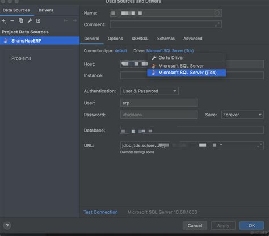Open the help question mark
This screenshot has width=269, height=236.
[x=7, y=226]
